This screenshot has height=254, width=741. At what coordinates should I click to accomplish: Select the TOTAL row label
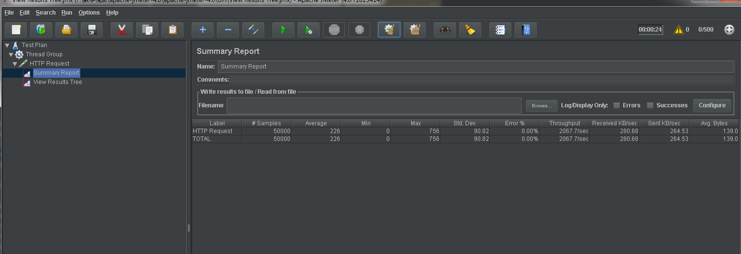(202, 139)
